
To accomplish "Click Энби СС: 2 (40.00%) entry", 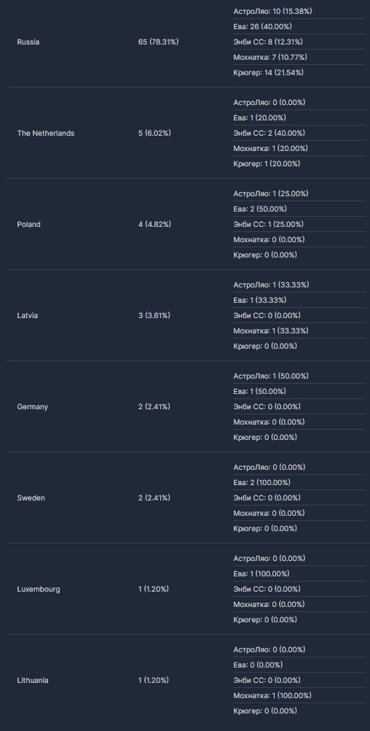I will [269, 133].
